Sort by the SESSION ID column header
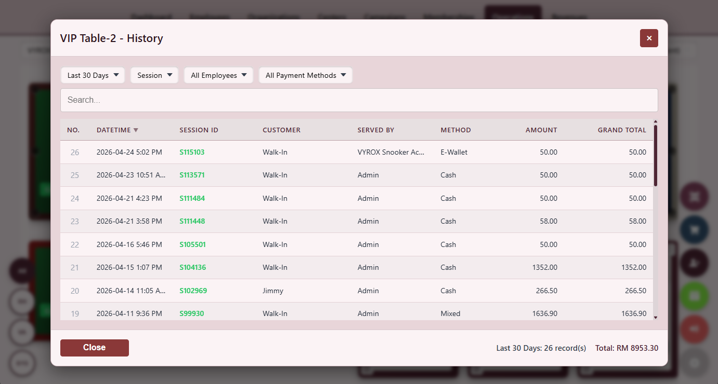The image size is (718, 384). coord(199,130)
